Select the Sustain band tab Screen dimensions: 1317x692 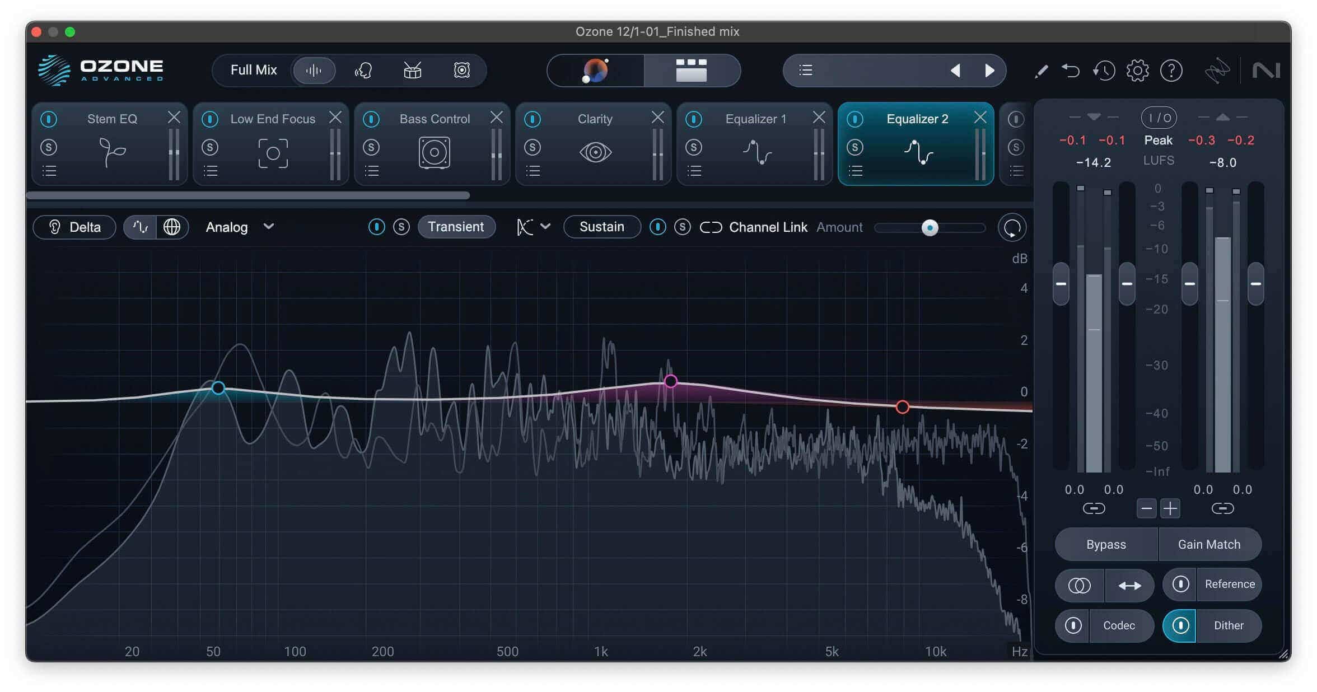click(602, 227)
